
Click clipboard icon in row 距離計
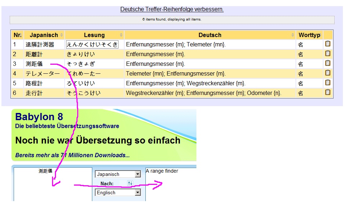(x=327, y=54)
